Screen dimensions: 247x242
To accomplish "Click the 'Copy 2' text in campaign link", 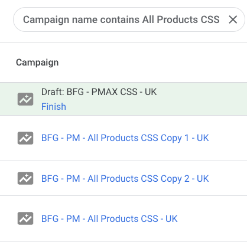I will (175, 179).
